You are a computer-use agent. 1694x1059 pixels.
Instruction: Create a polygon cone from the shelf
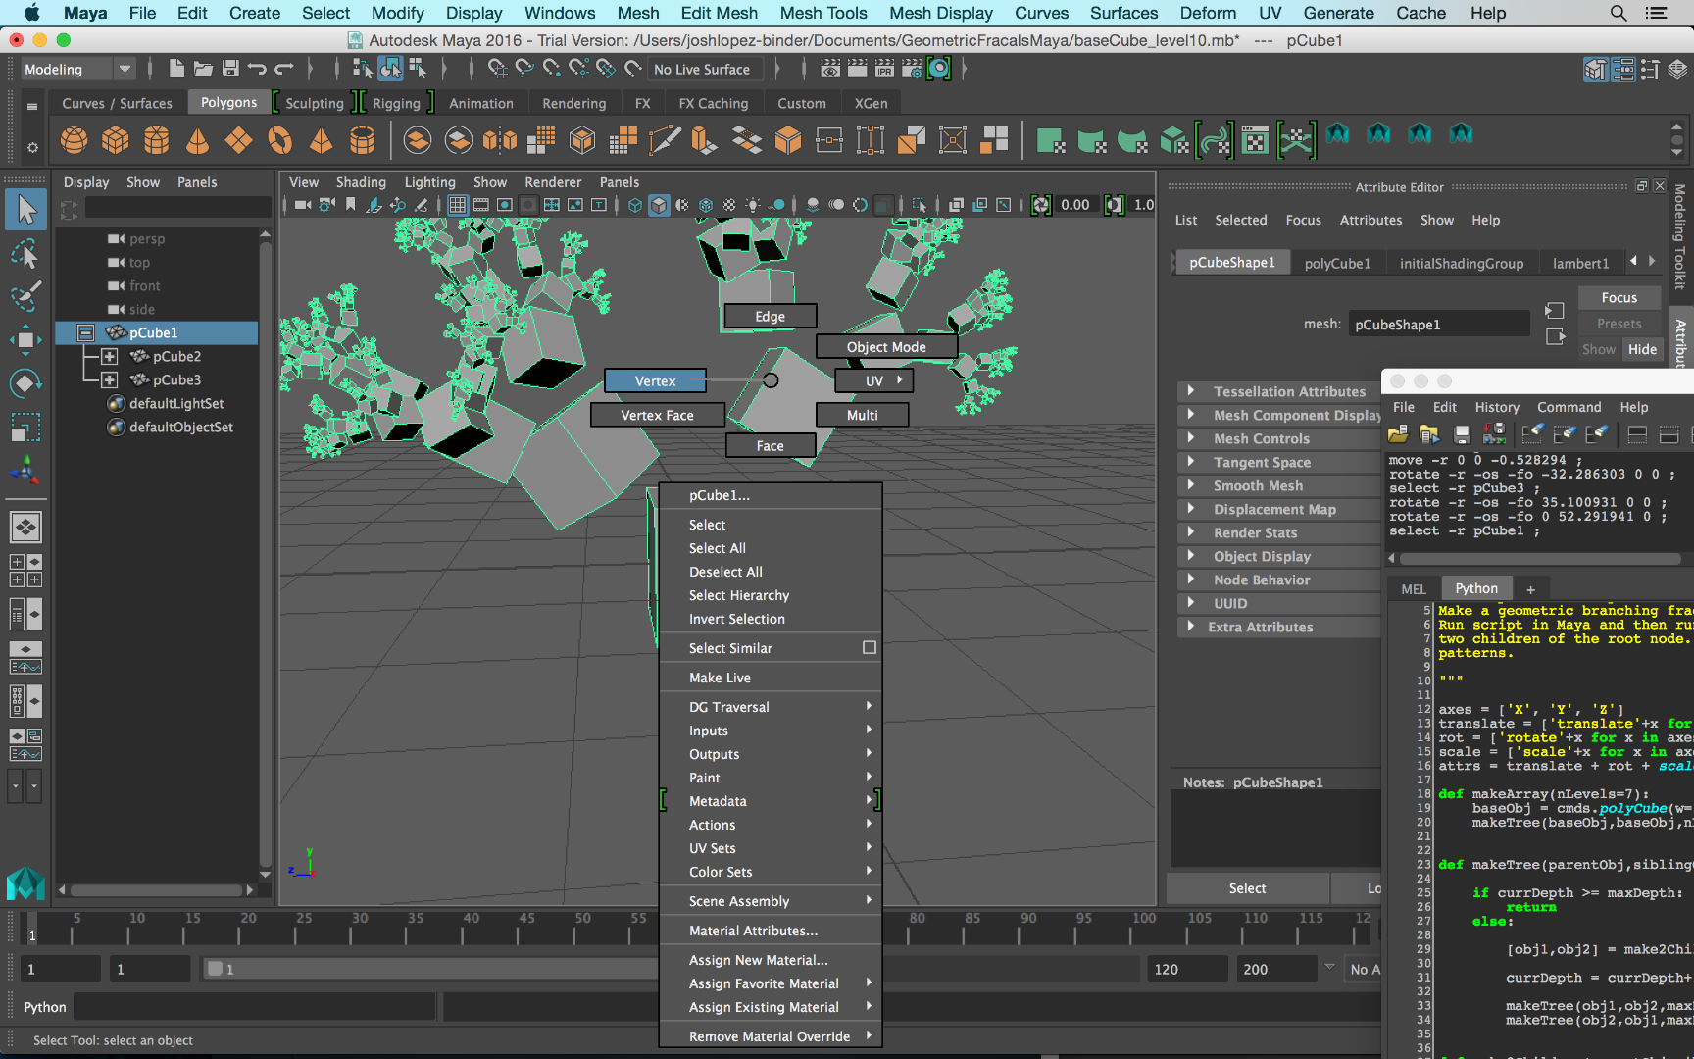click(198, 141)
